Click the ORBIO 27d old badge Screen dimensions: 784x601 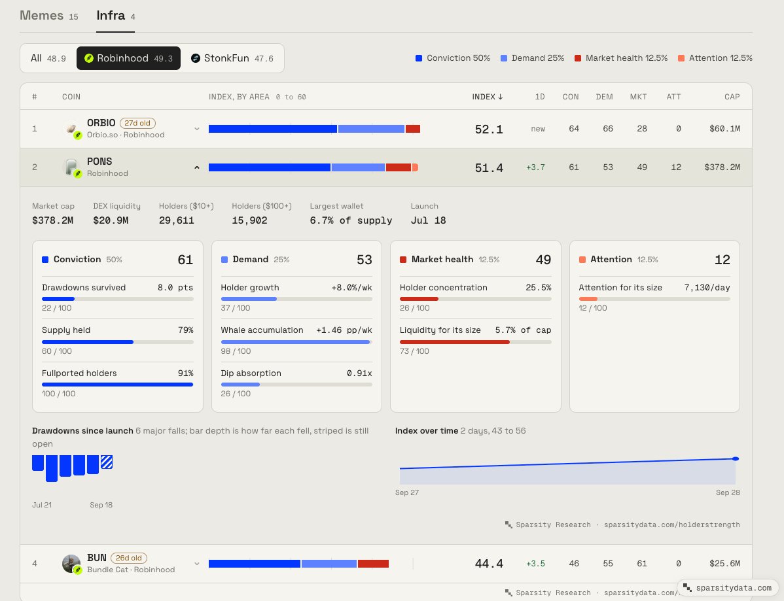click(x=137, y=123)
